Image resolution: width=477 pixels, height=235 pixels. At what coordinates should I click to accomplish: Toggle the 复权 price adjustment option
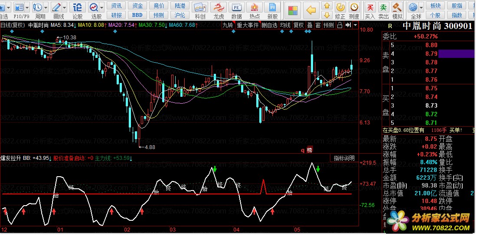(x=299, y=25)
